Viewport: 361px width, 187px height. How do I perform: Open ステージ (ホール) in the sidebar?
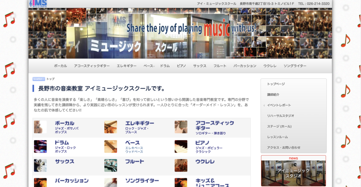pyautogui.click(x=279, y=127)
